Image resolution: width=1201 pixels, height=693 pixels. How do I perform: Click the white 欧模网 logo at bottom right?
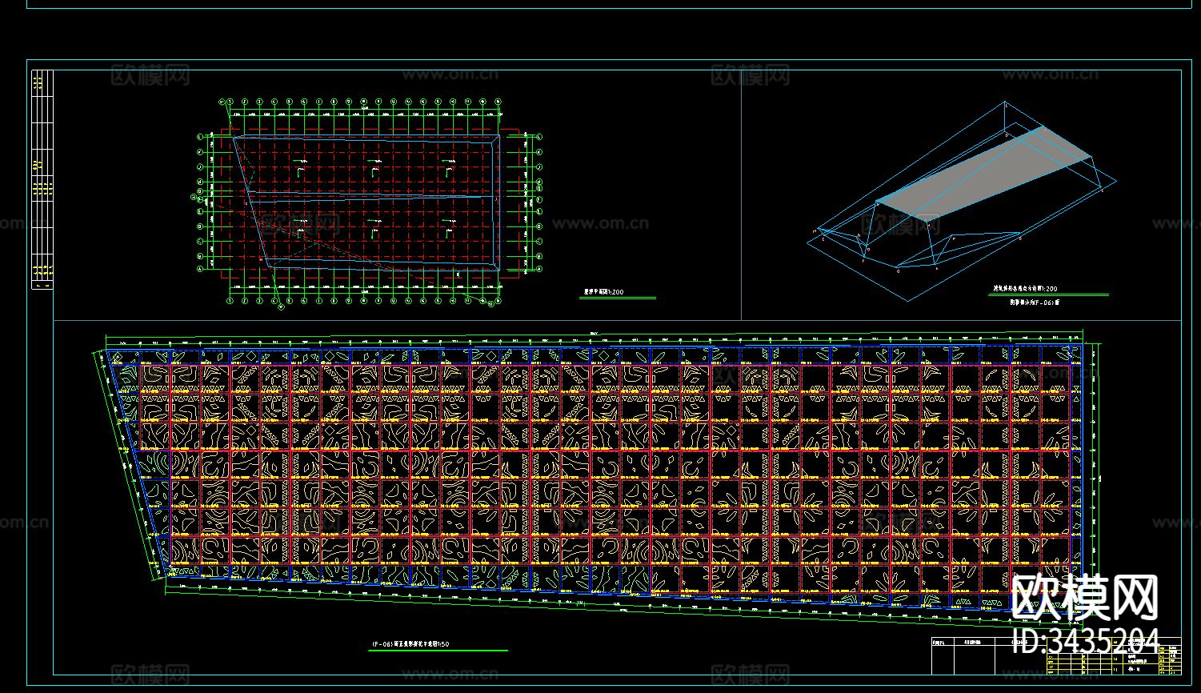click(x=1084, y=598)
